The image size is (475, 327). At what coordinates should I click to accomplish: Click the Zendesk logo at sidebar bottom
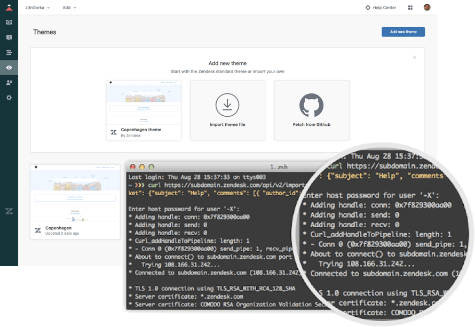click(9, 211)
